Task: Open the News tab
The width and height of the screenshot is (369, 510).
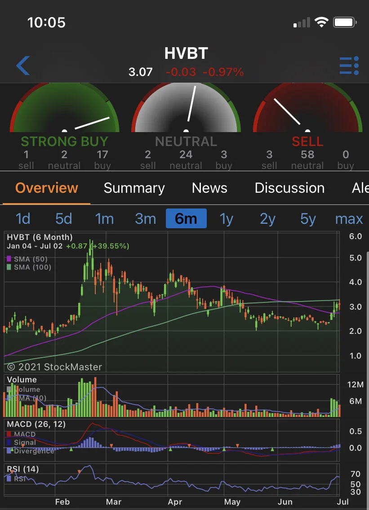Action: [209, 188]
